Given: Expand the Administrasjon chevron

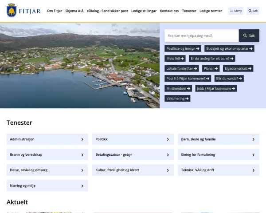Looking at the screenshot, I should point(82,139).
